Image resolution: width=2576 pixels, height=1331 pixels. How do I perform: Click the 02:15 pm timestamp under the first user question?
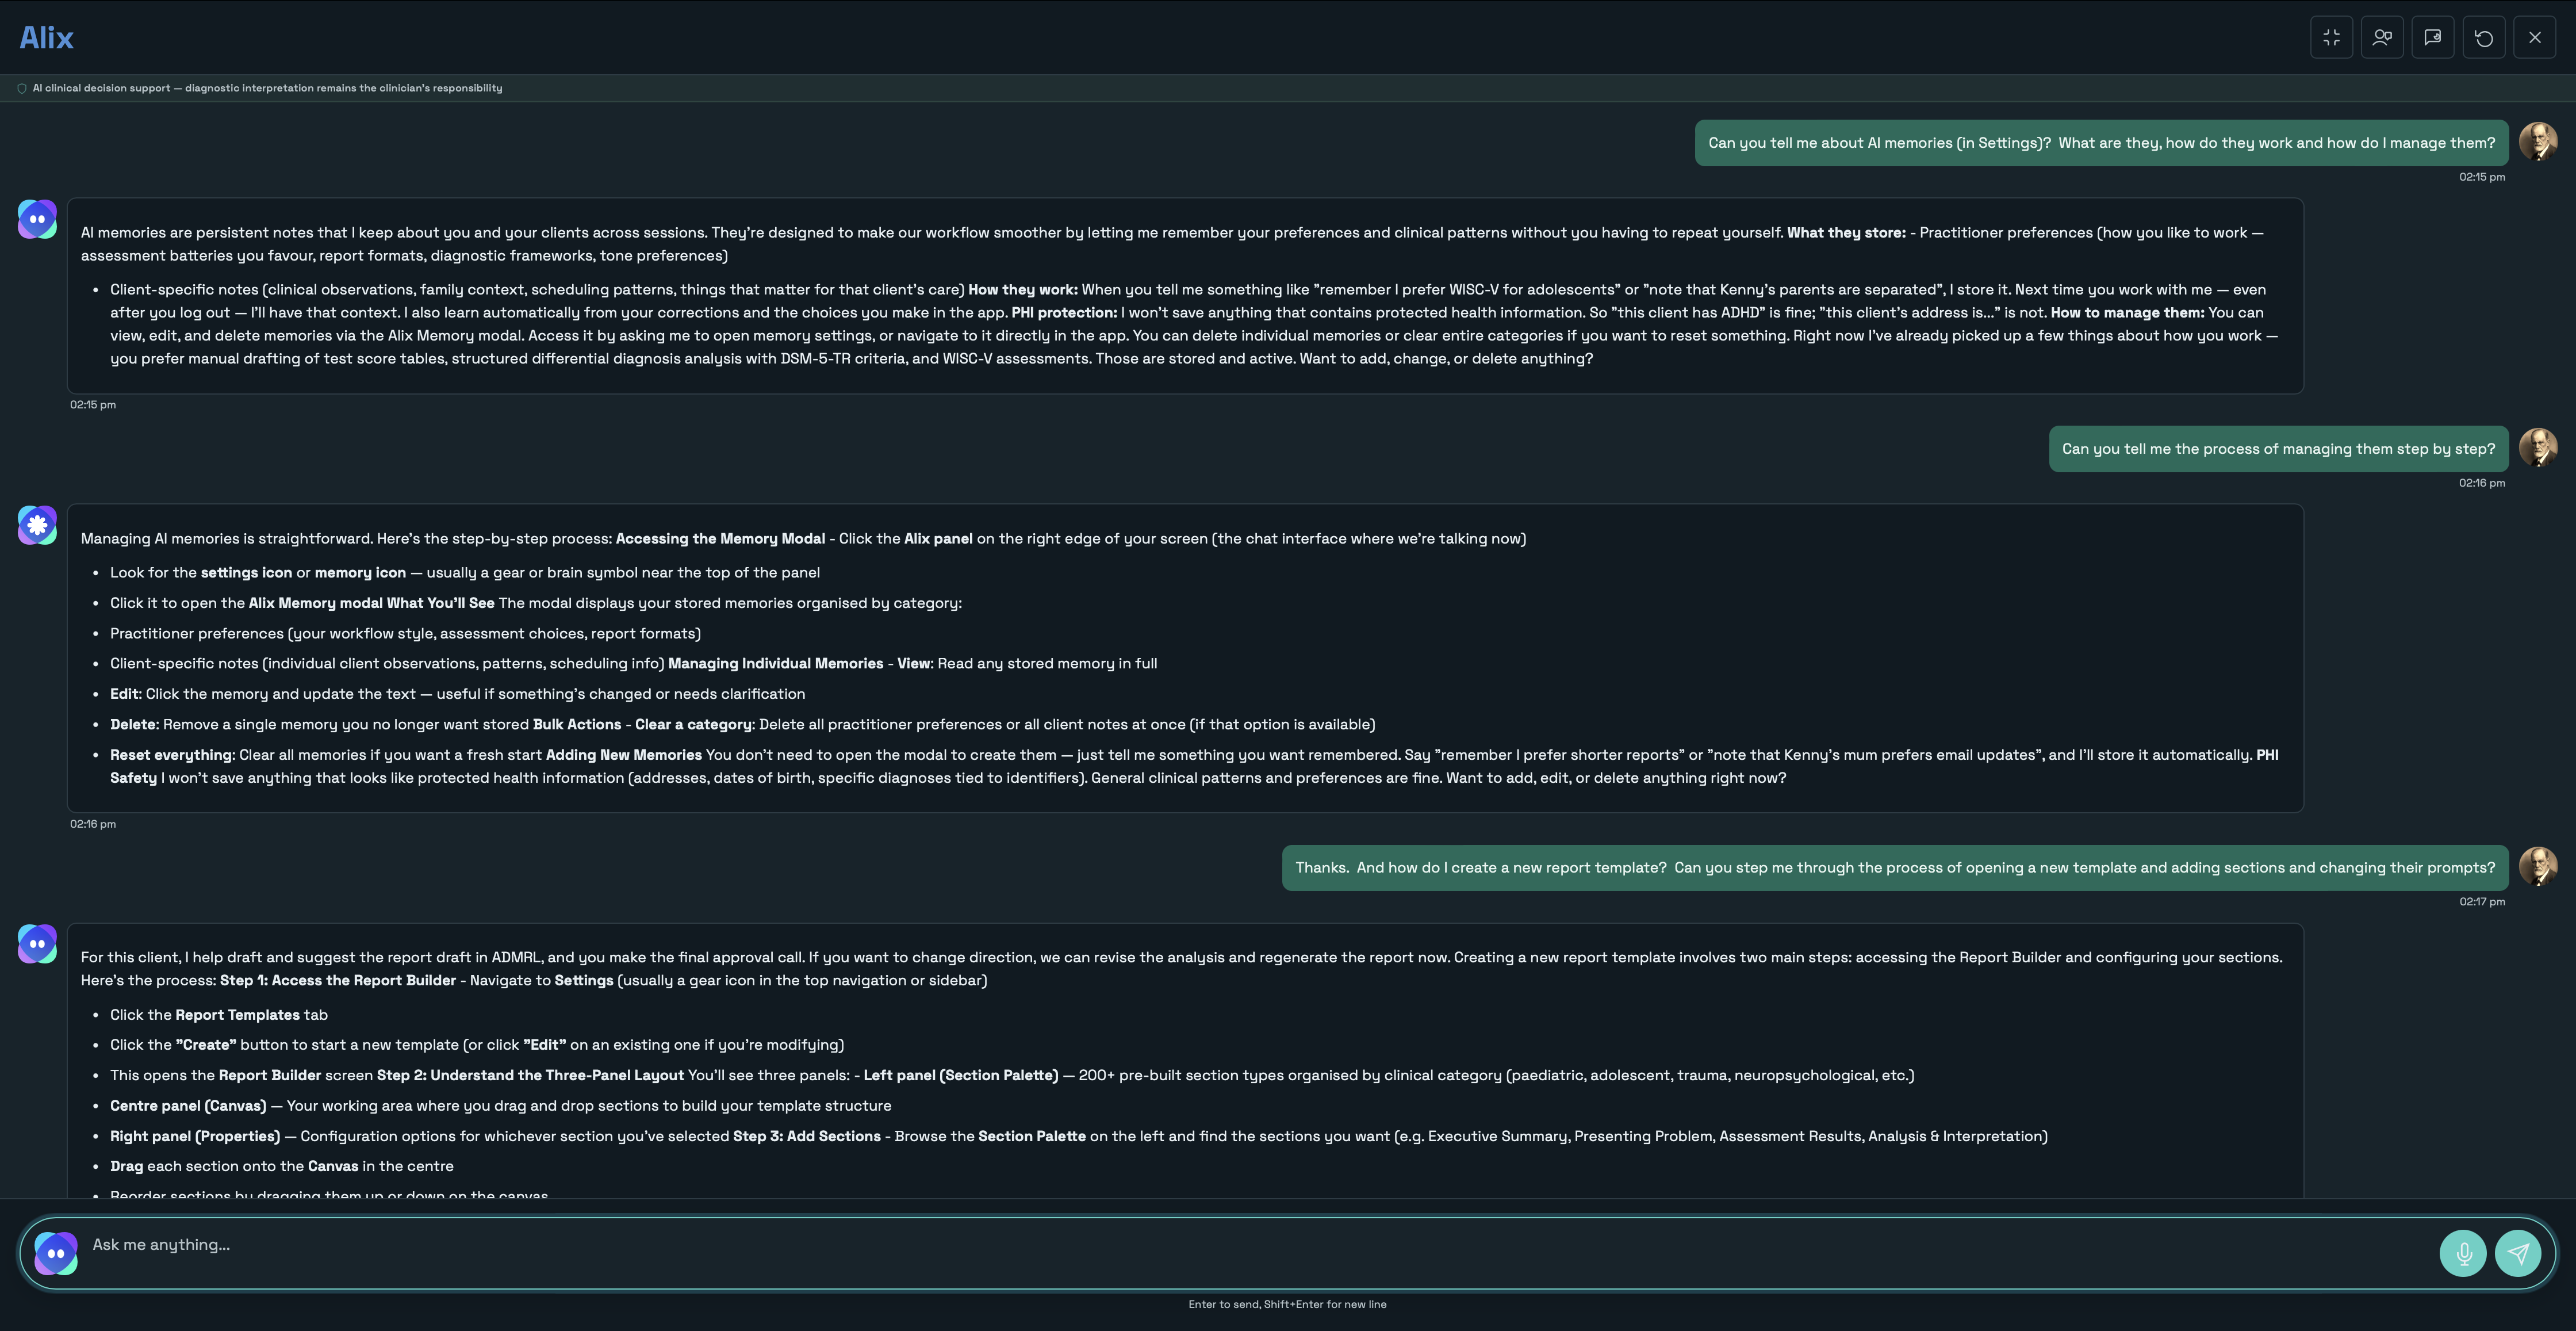point(2482,177)
